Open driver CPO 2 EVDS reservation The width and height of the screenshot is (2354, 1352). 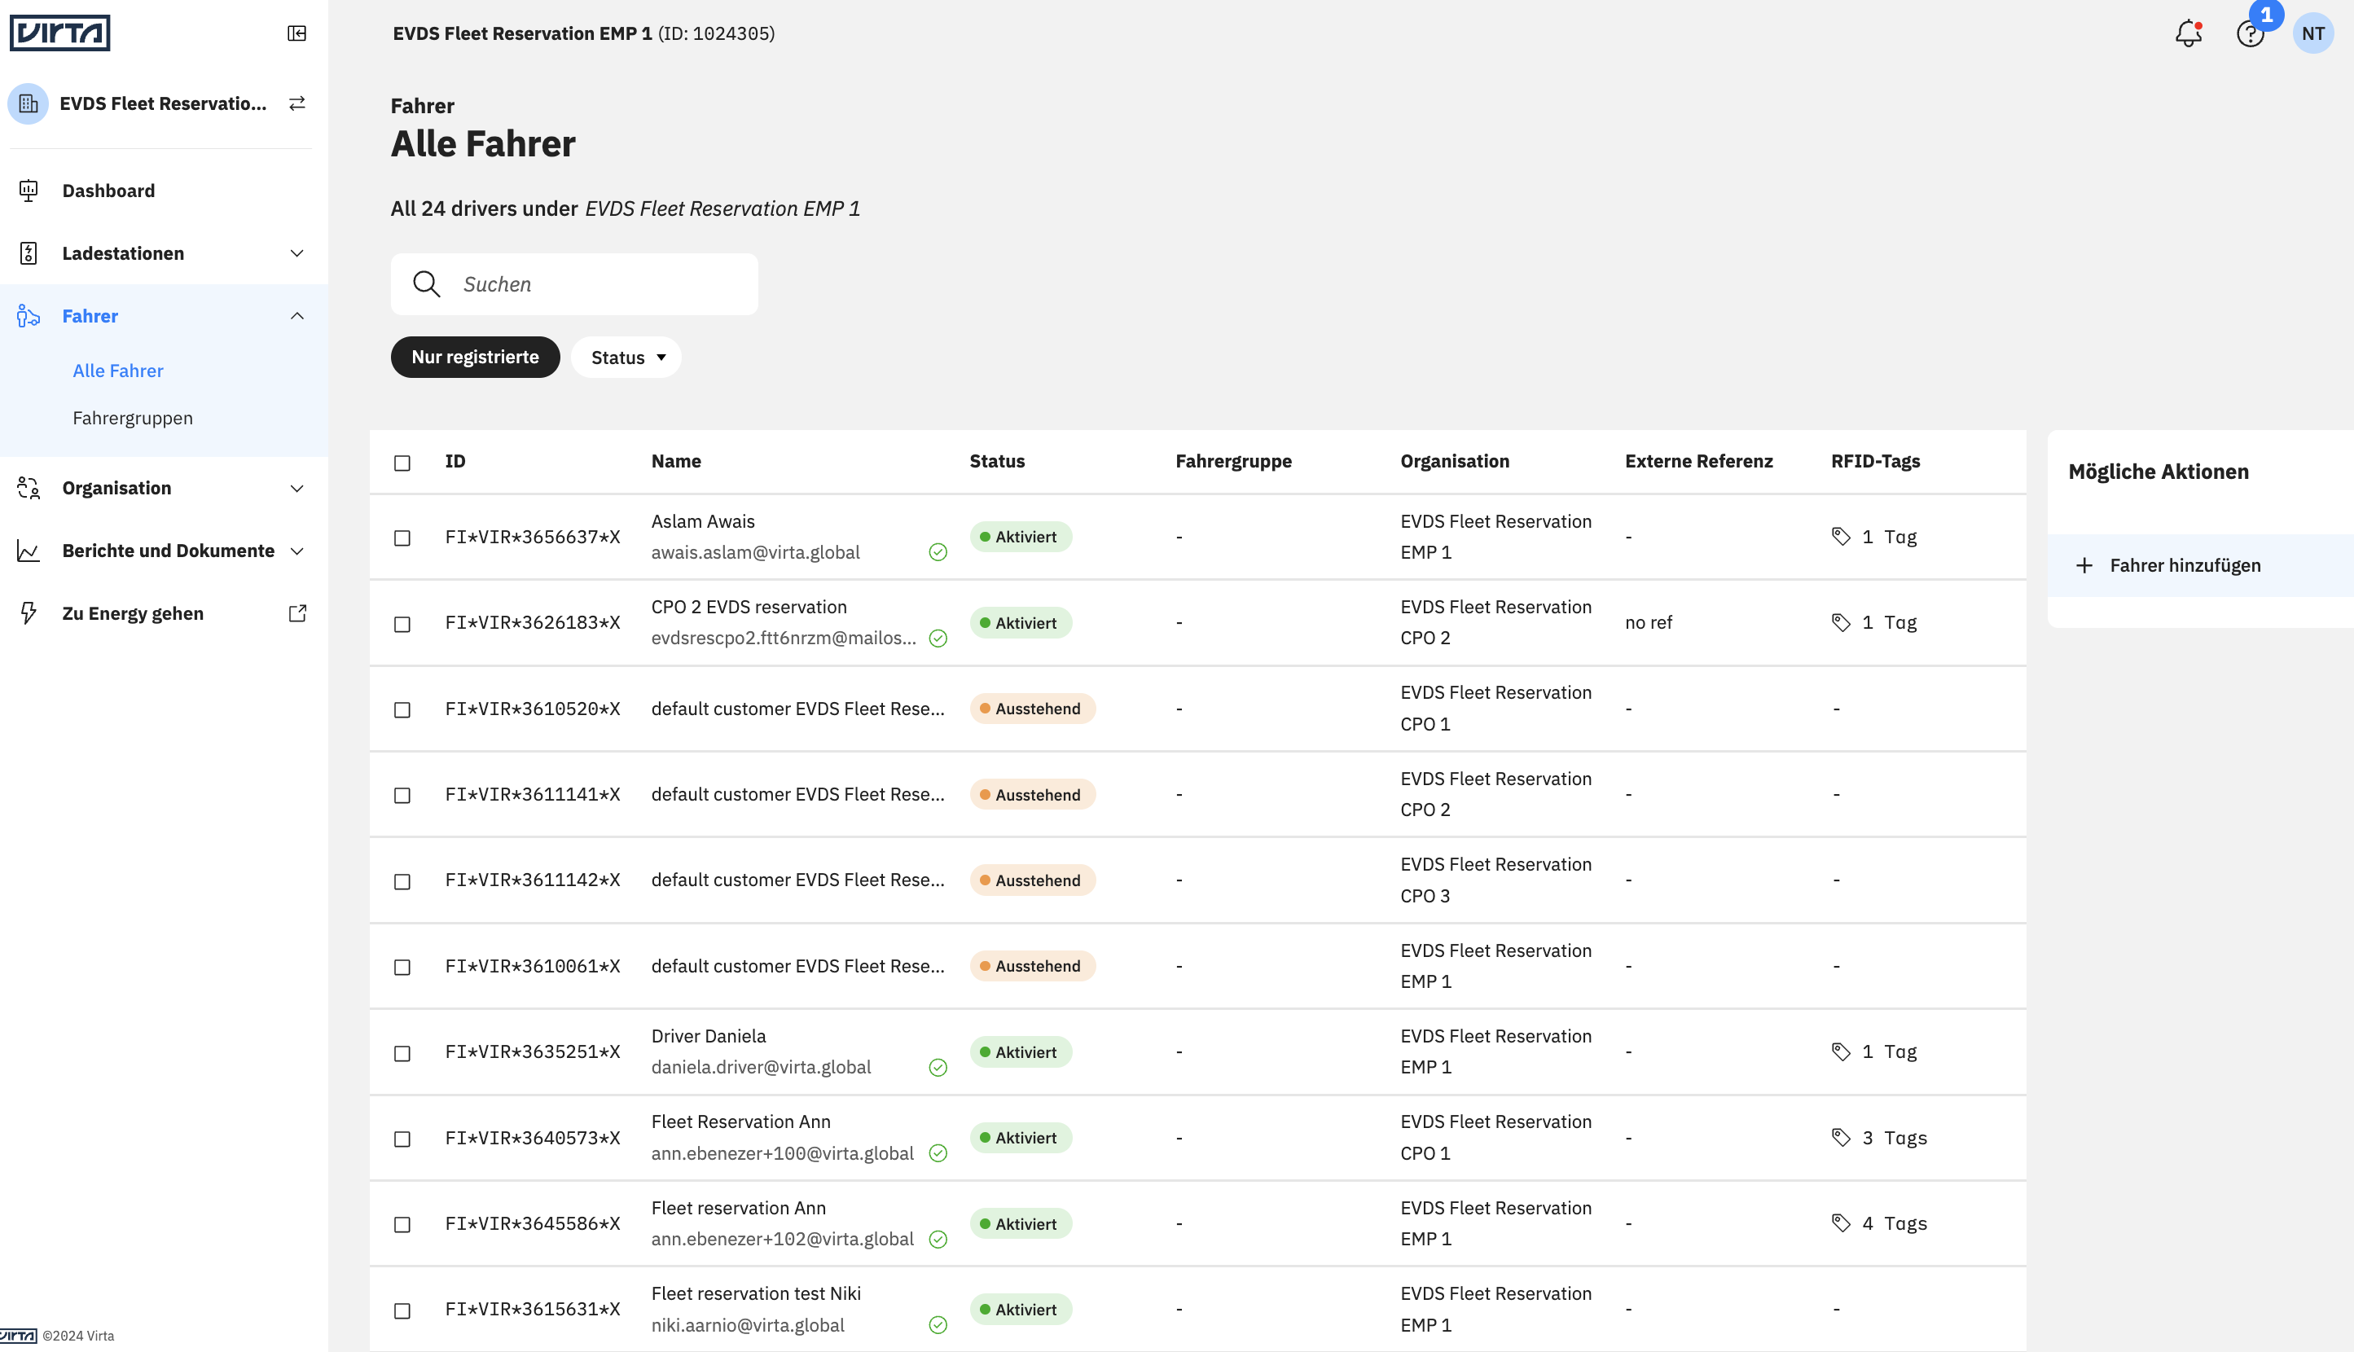[x=749, y=606]
